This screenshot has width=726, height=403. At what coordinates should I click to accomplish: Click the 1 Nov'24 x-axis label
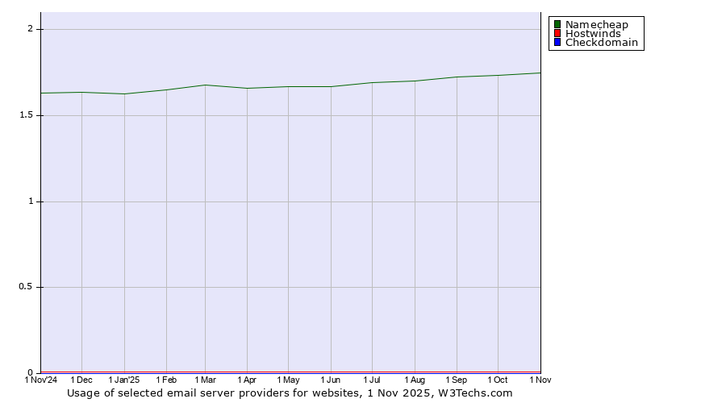click(41, 380)
